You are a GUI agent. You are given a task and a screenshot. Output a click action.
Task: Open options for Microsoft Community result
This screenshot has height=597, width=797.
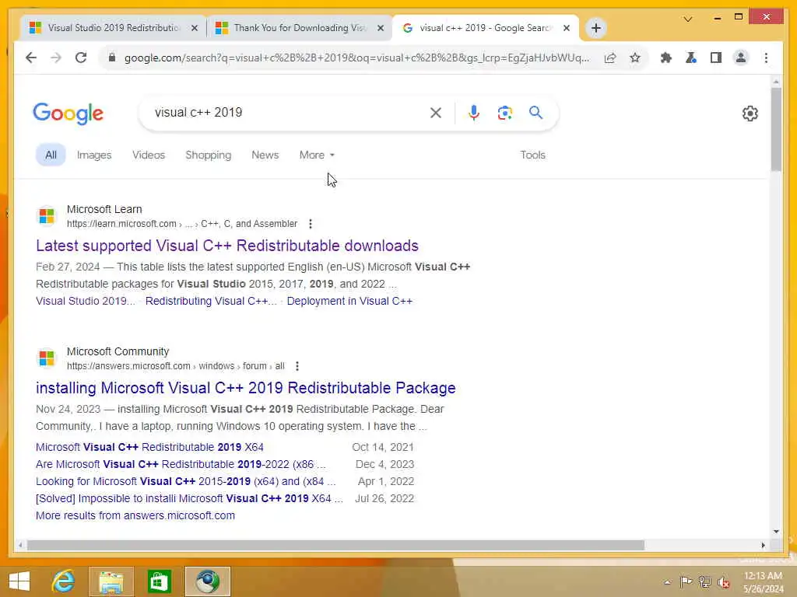[x=297, y=366]
